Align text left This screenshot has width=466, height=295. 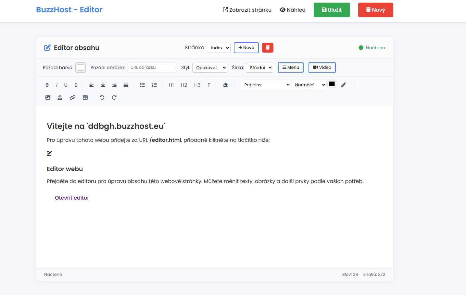point(92,85)
